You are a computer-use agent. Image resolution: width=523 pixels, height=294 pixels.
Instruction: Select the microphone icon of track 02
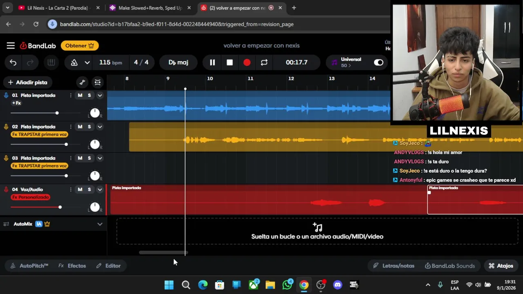click(6, 127)
